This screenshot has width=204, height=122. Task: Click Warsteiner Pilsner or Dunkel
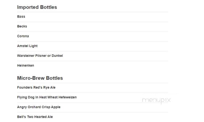coord(40,56)
